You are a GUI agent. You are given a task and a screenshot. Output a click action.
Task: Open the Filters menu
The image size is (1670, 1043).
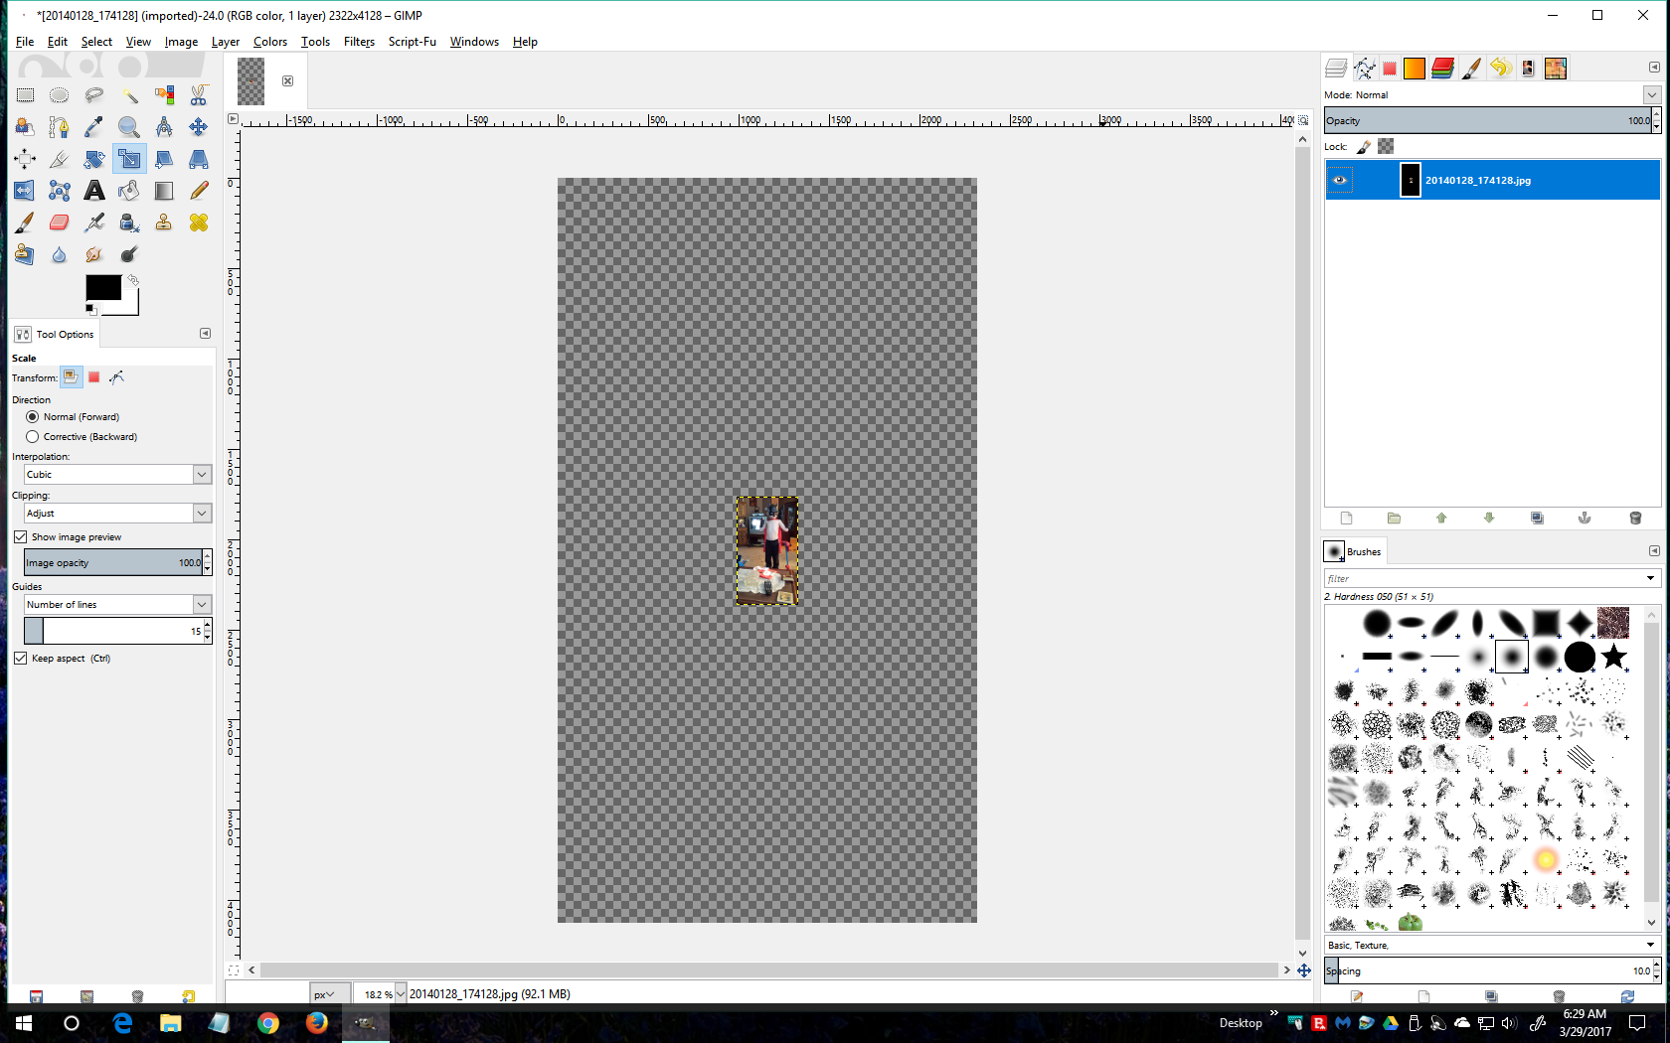click(359, 42)
